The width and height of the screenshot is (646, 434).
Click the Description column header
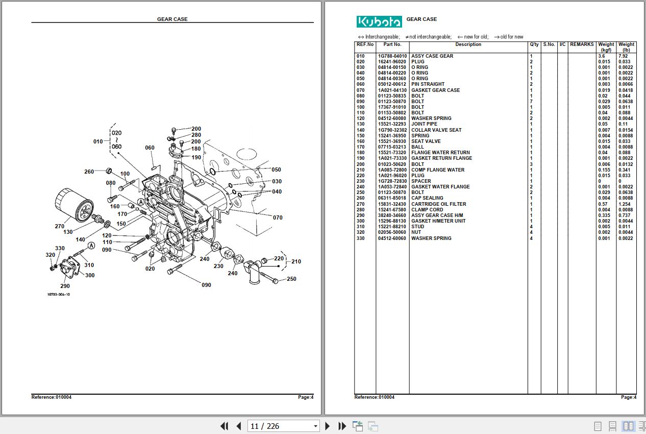coord(468,44)
